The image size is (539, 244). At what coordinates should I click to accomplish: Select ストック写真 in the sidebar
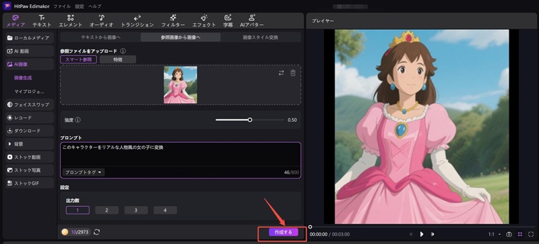pyautogui.click(x=30, y=170)
